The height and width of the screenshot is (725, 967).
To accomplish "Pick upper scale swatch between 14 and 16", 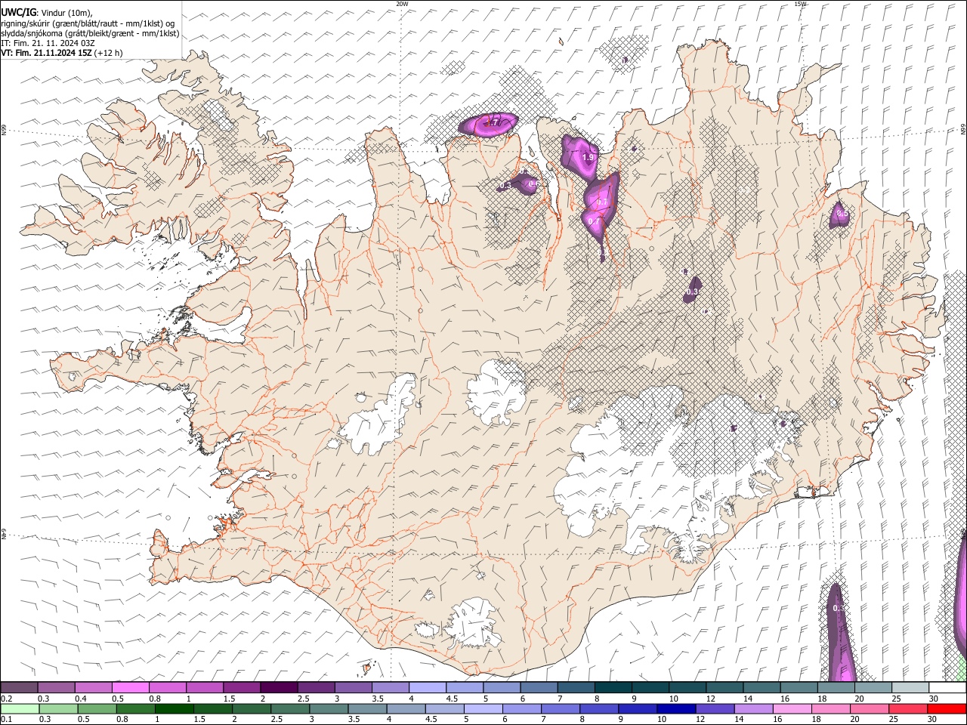I will (762, 687).
